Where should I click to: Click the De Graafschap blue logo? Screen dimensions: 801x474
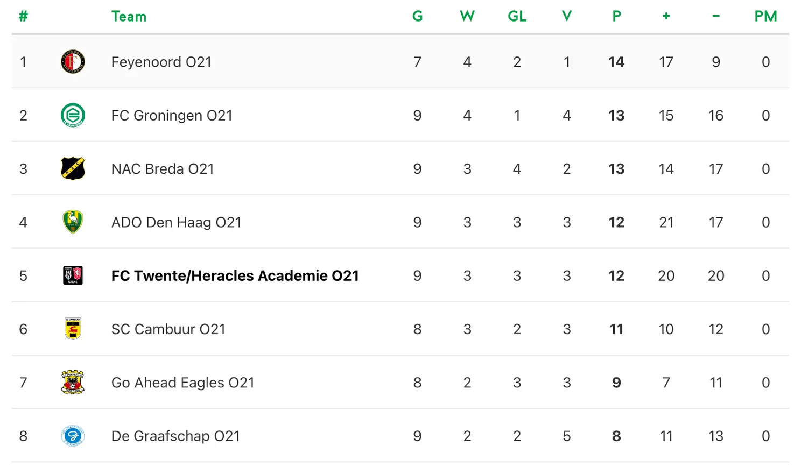coord(73,436)
